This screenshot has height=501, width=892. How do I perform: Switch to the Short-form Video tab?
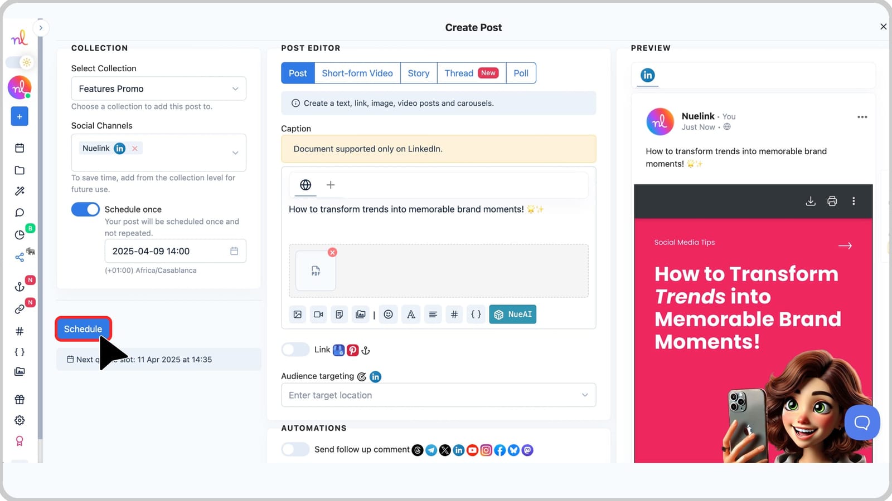click(357, 73)
